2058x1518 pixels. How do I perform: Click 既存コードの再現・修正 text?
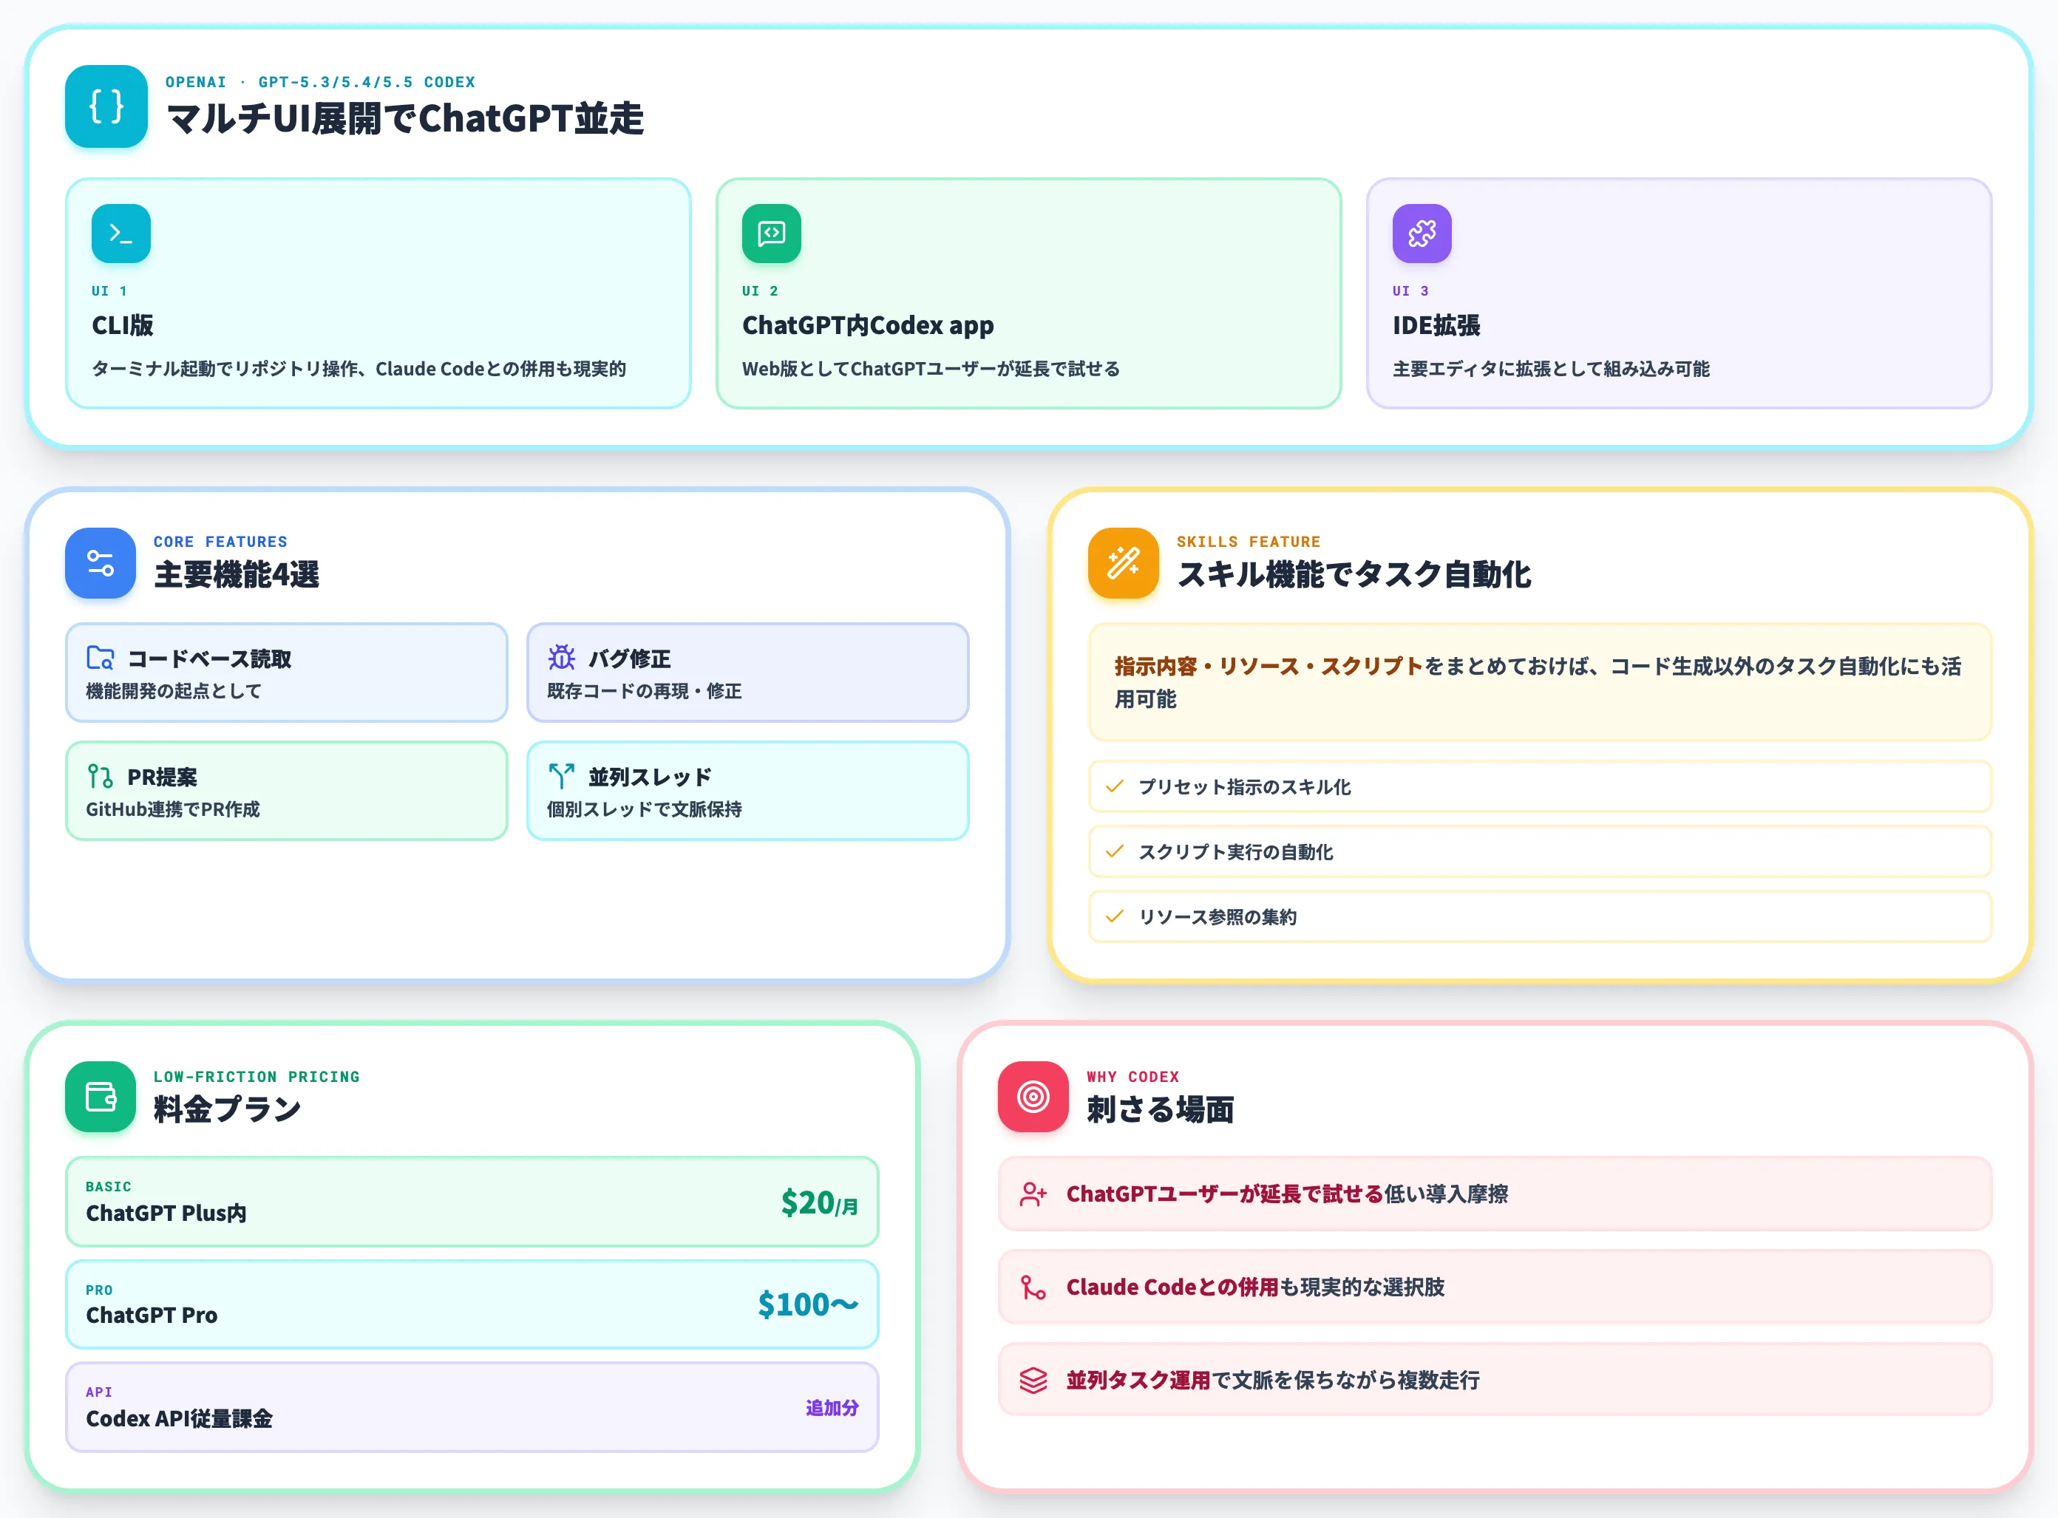[x=645, y=691]
